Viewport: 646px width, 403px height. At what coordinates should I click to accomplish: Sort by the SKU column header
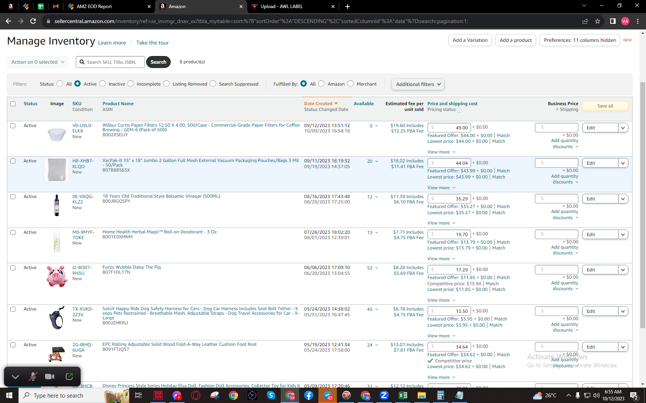coord(77,104)
